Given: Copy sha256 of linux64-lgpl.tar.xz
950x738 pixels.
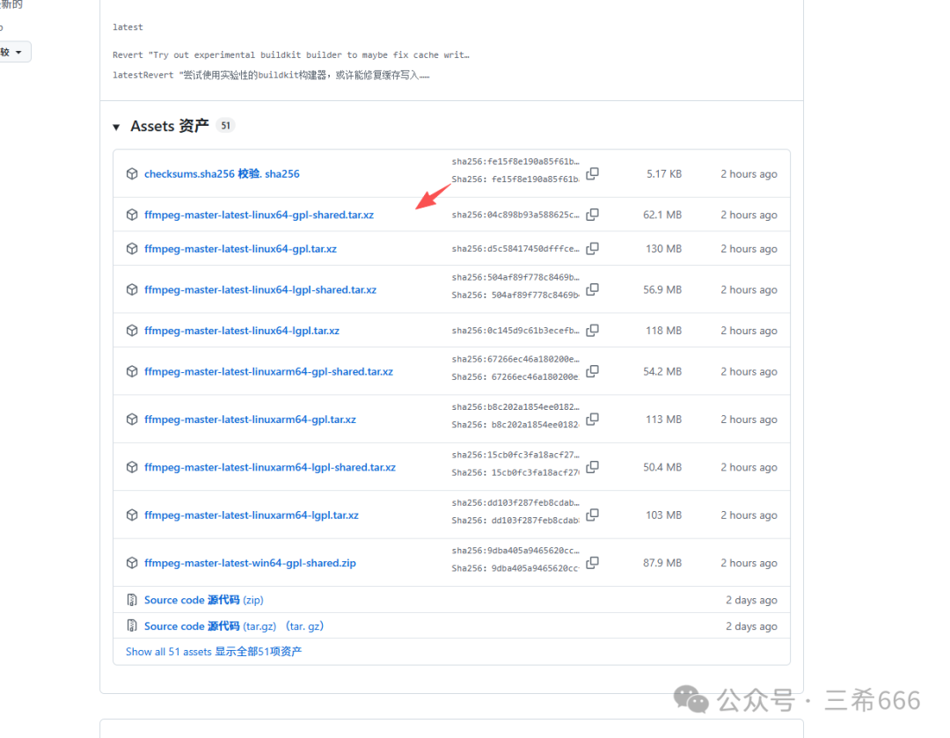Looking at the screenshot, I should [593, 330].
